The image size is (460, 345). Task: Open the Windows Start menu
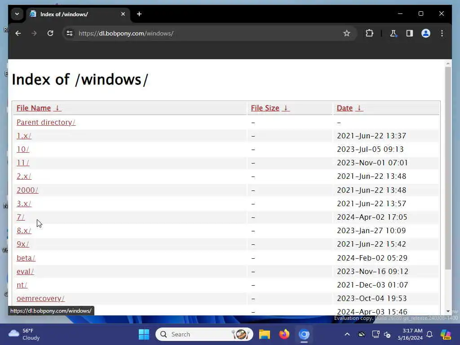coord(144,334)
